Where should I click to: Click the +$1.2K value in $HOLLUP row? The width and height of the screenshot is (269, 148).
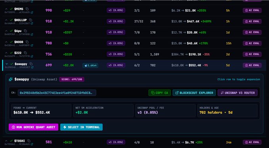(x=69, y=21)
